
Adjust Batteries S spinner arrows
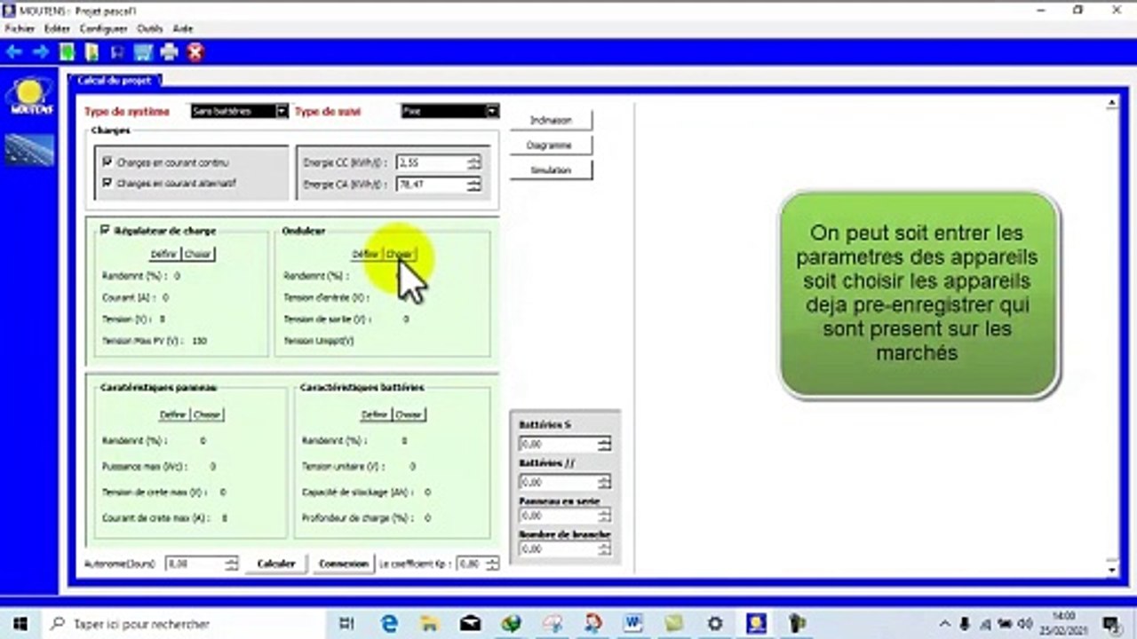pyautogui.click(x=604, y=444)
